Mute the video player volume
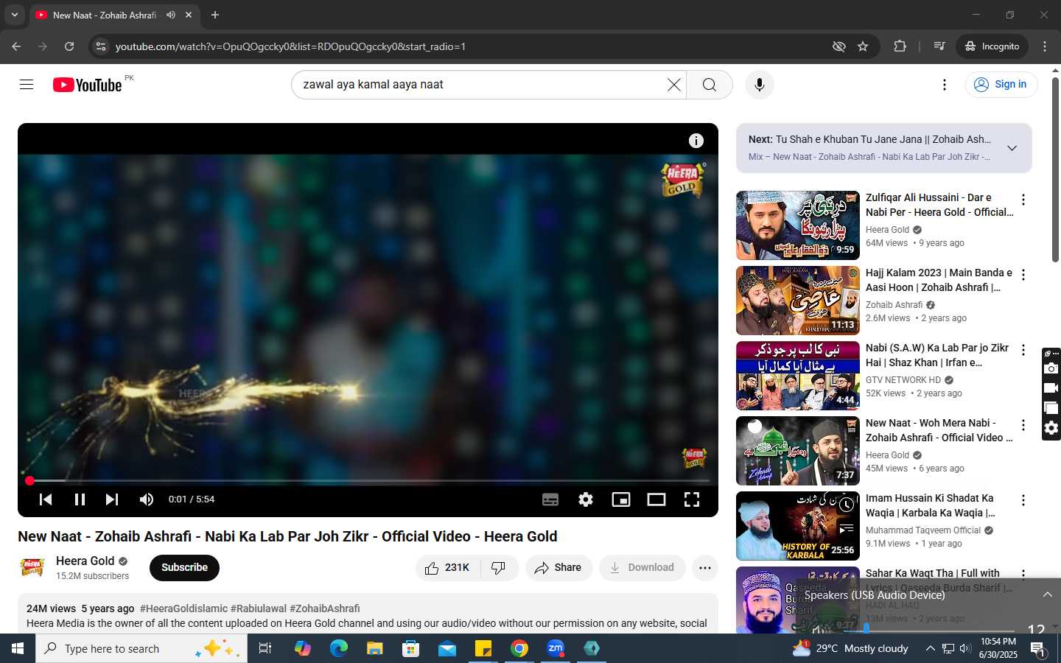Viewport: 1061px width, 663px height. (x=147, y=499)
